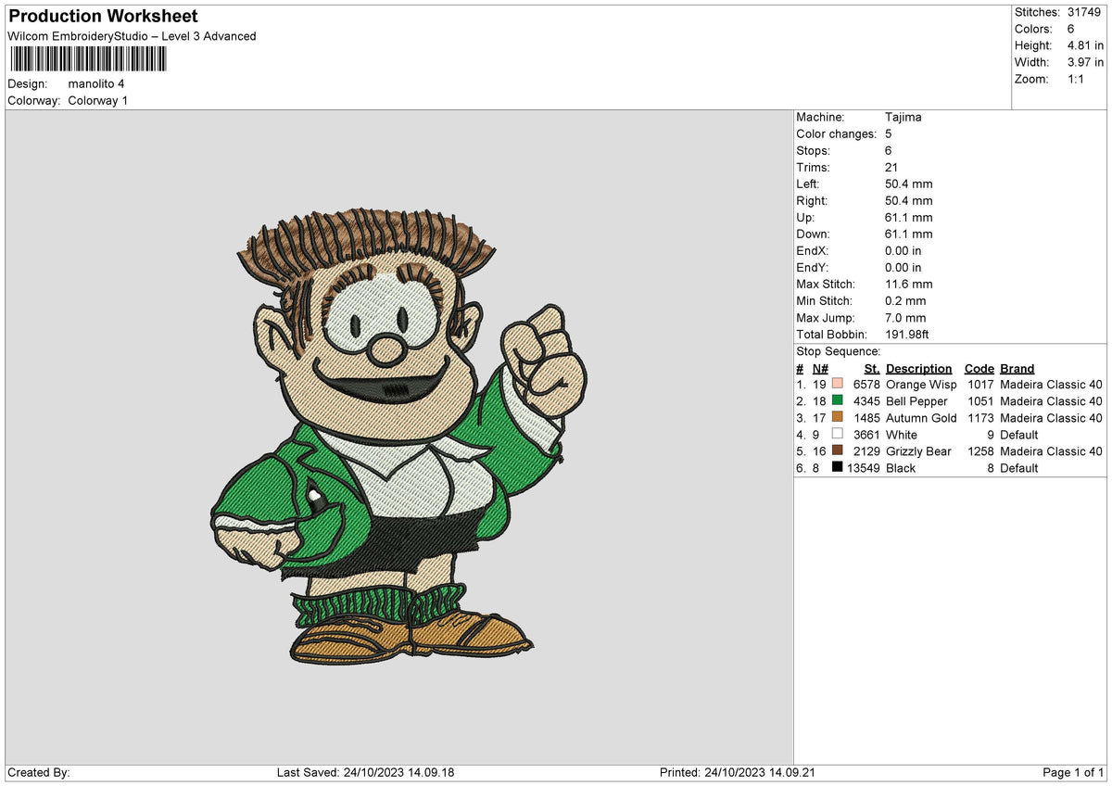Click the EndX label
This screenshot has width=1112, height=786.
[814, 250]
